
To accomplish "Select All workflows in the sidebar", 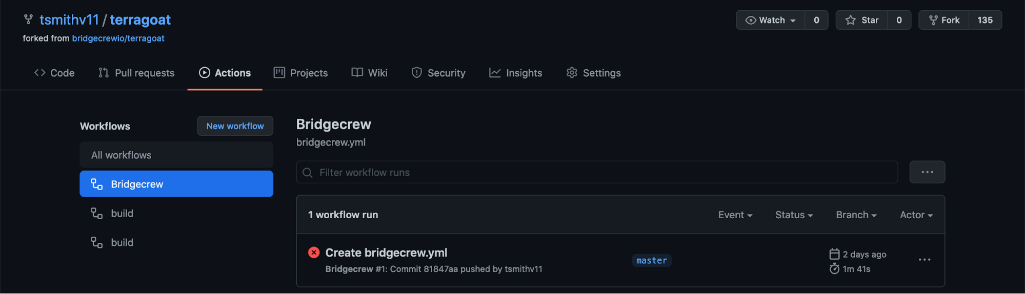I will pos(176,155).
